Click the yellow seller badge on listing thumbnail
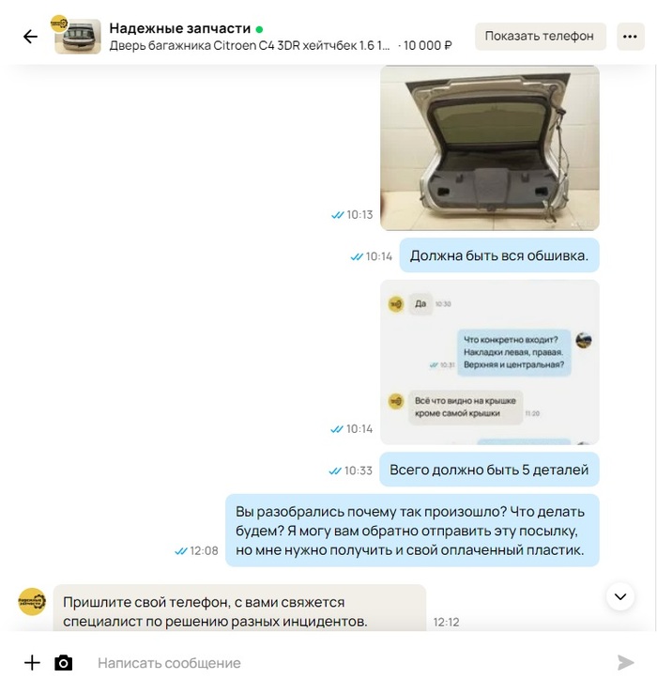 59,23
